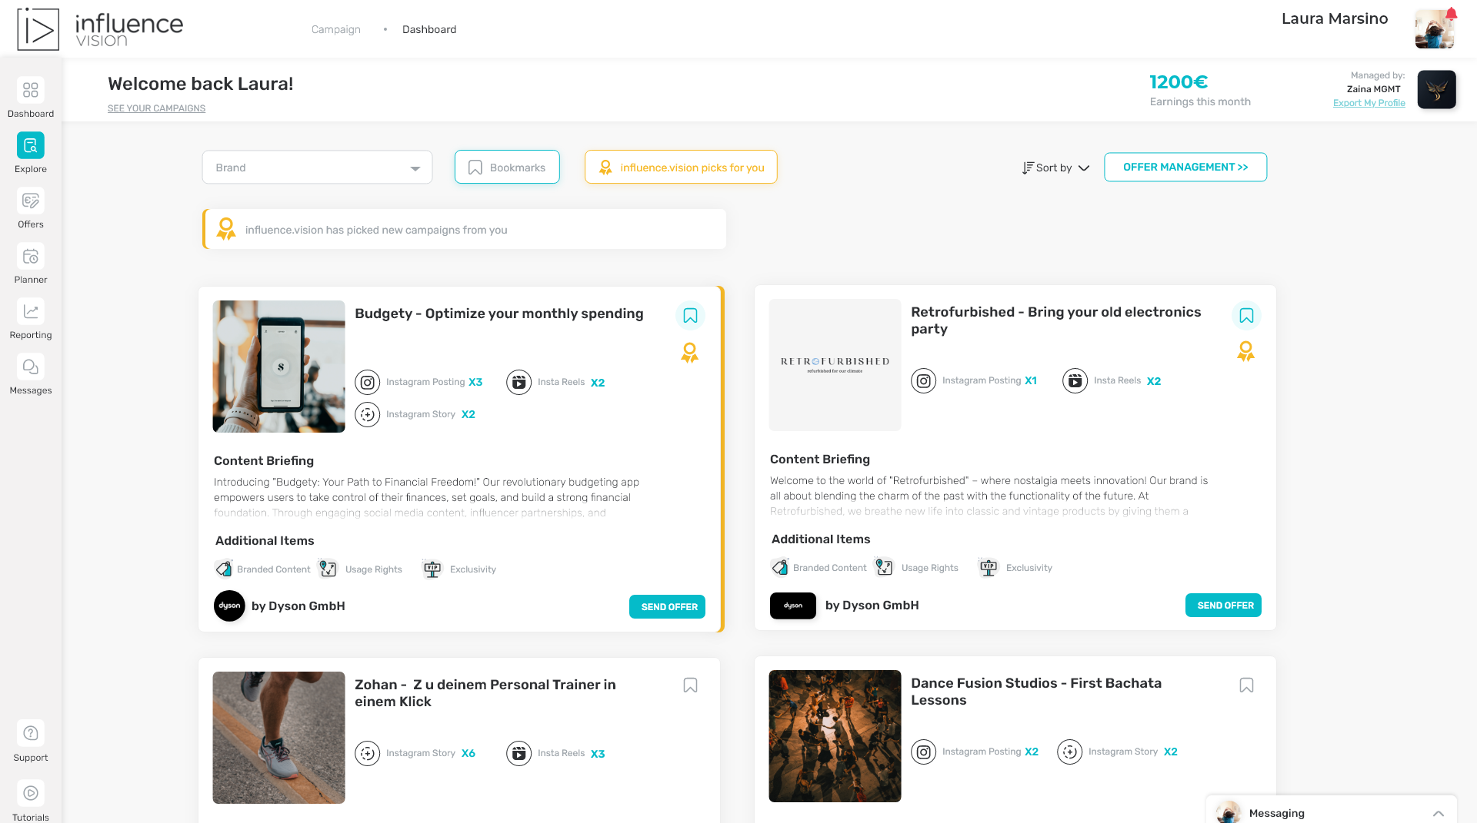Send offer for Retrofurbished campaign

point(1223,606)
